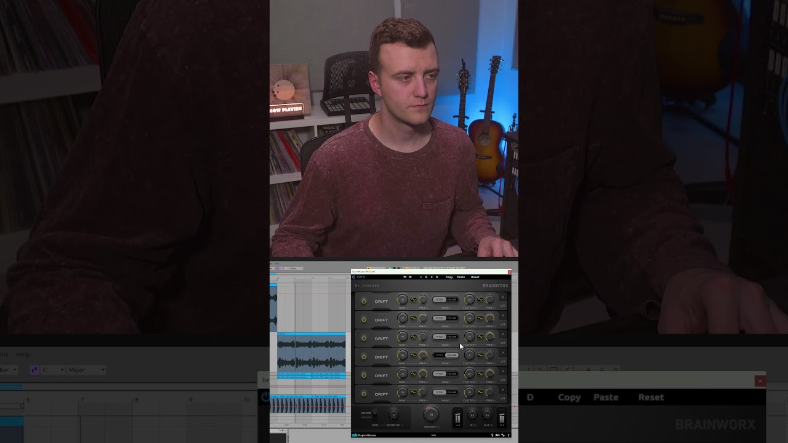Click the Plugin Alliance logo
Screen dimensions: 788x443
click(363, 435)
